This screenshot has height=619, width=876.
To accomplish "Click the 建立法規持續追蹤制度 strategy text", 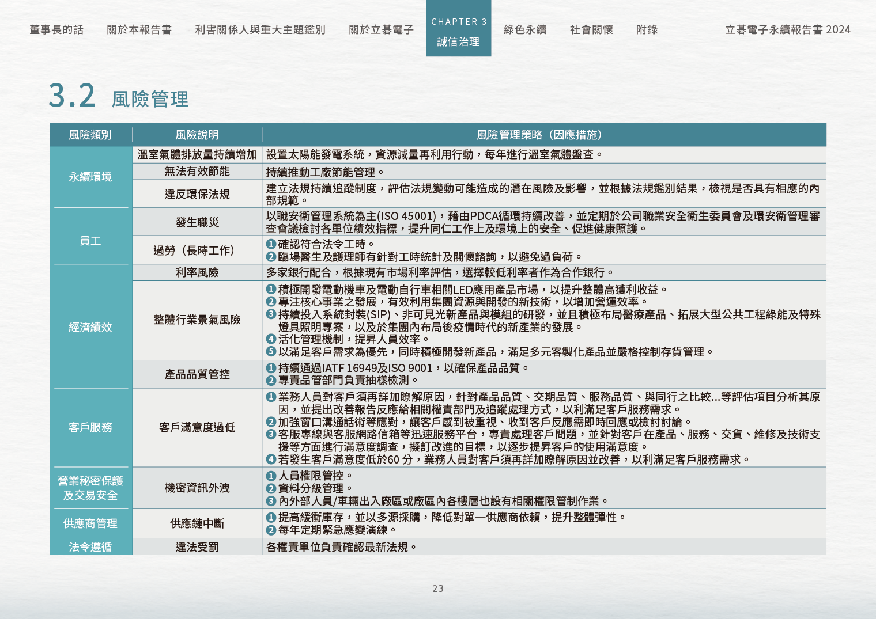I will click(x=543, y=194).
